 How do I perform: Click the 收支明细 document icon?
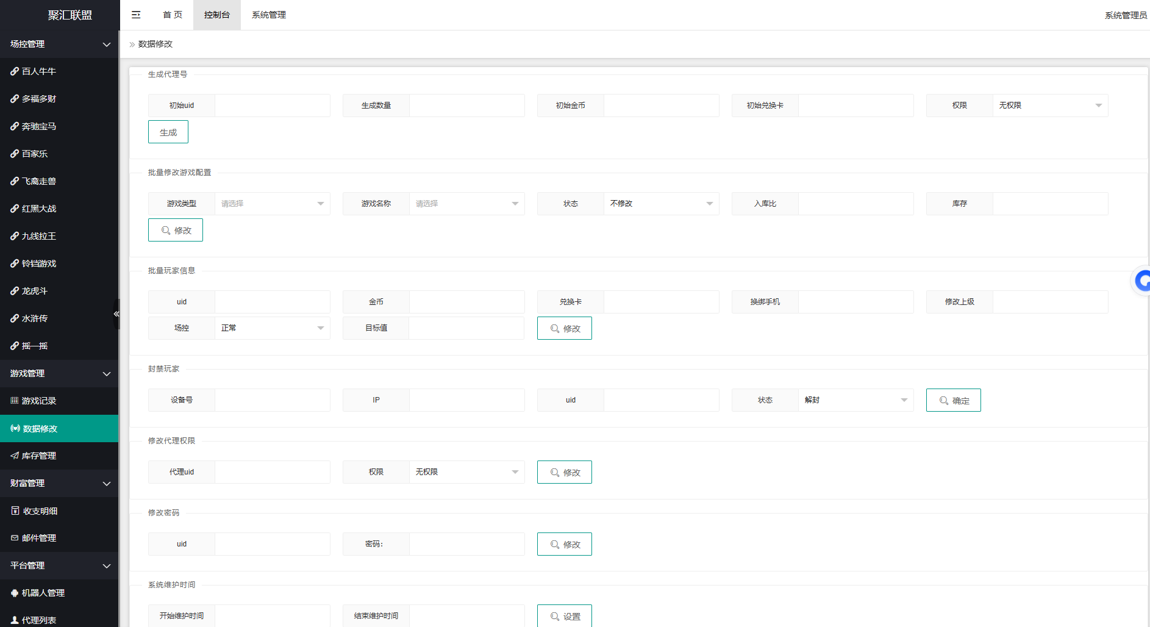[x=15, y=511]
